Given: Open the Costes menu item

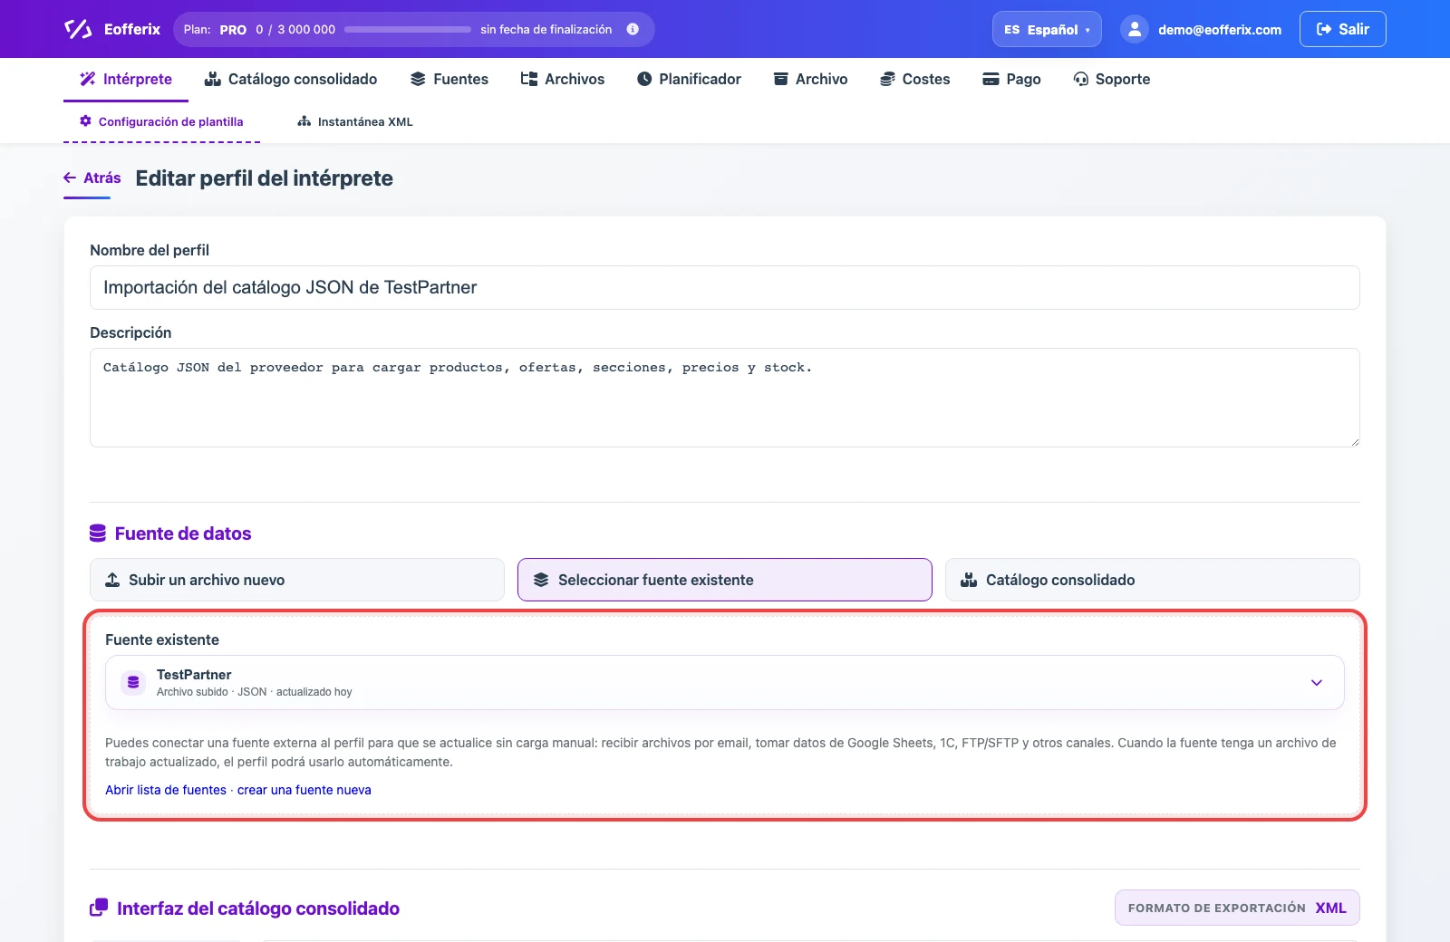Looking at the screenshot, I should (914, 79).
